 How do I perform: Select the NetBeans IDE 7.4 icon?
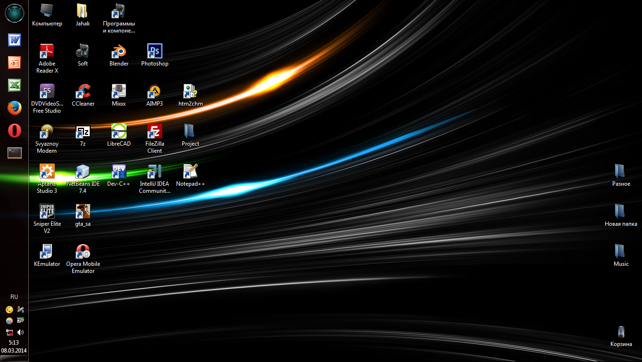[83, 171]
